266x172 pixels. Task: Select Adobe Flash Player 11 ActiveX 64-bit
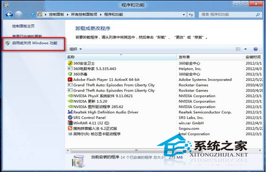[106, 79]
